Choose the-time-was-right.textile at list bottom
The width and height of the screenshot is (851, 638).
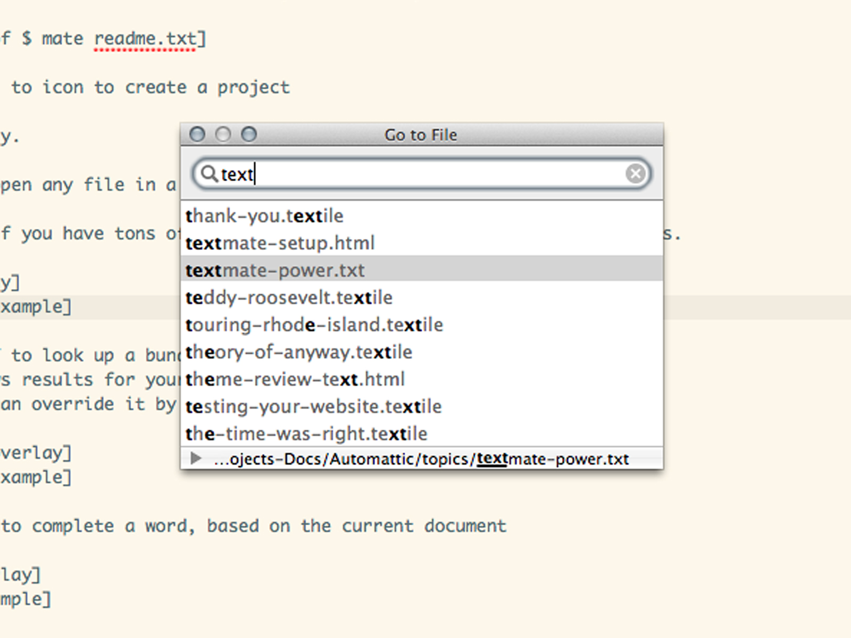(306, 434)
